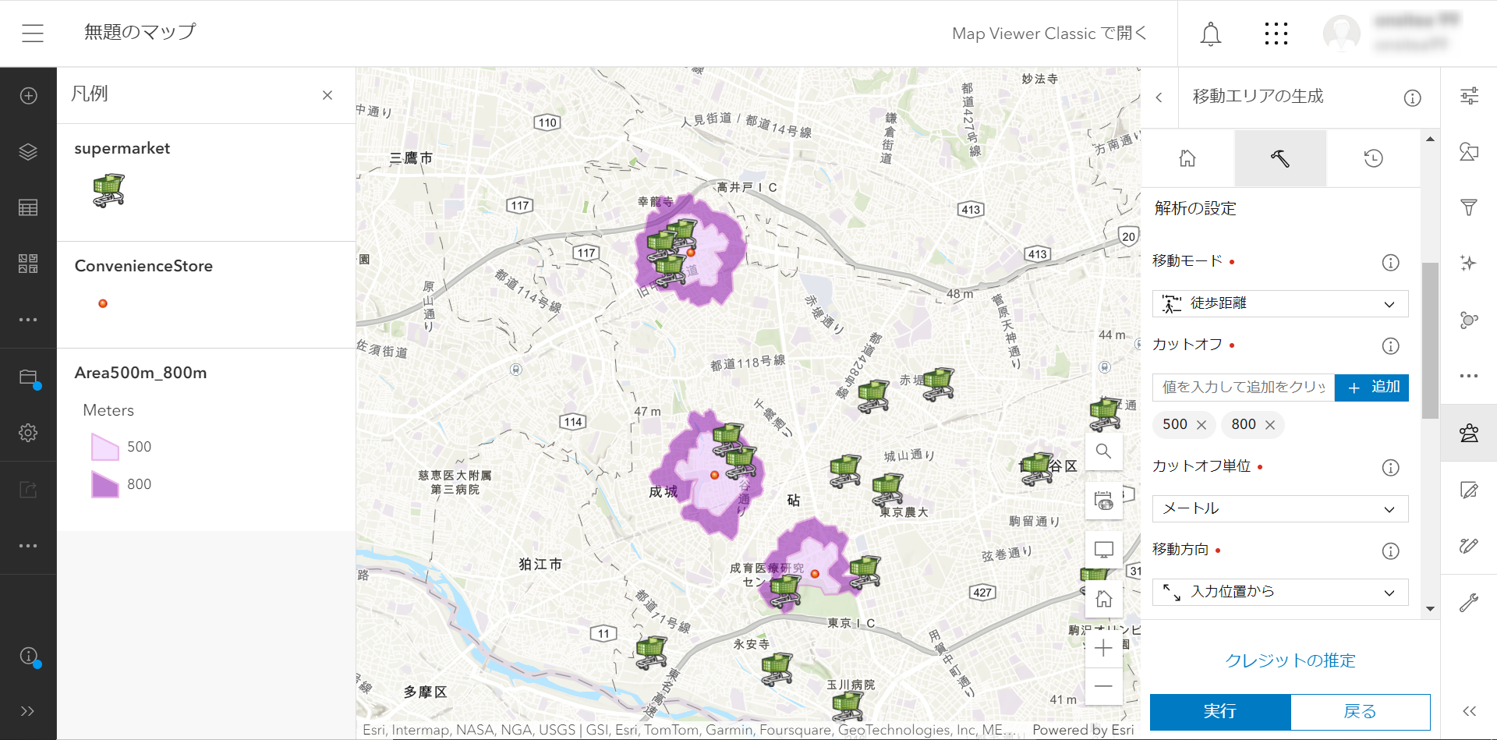Open the app launcher grid icon
This screenshot has width=1497, height=740.
1276,34
